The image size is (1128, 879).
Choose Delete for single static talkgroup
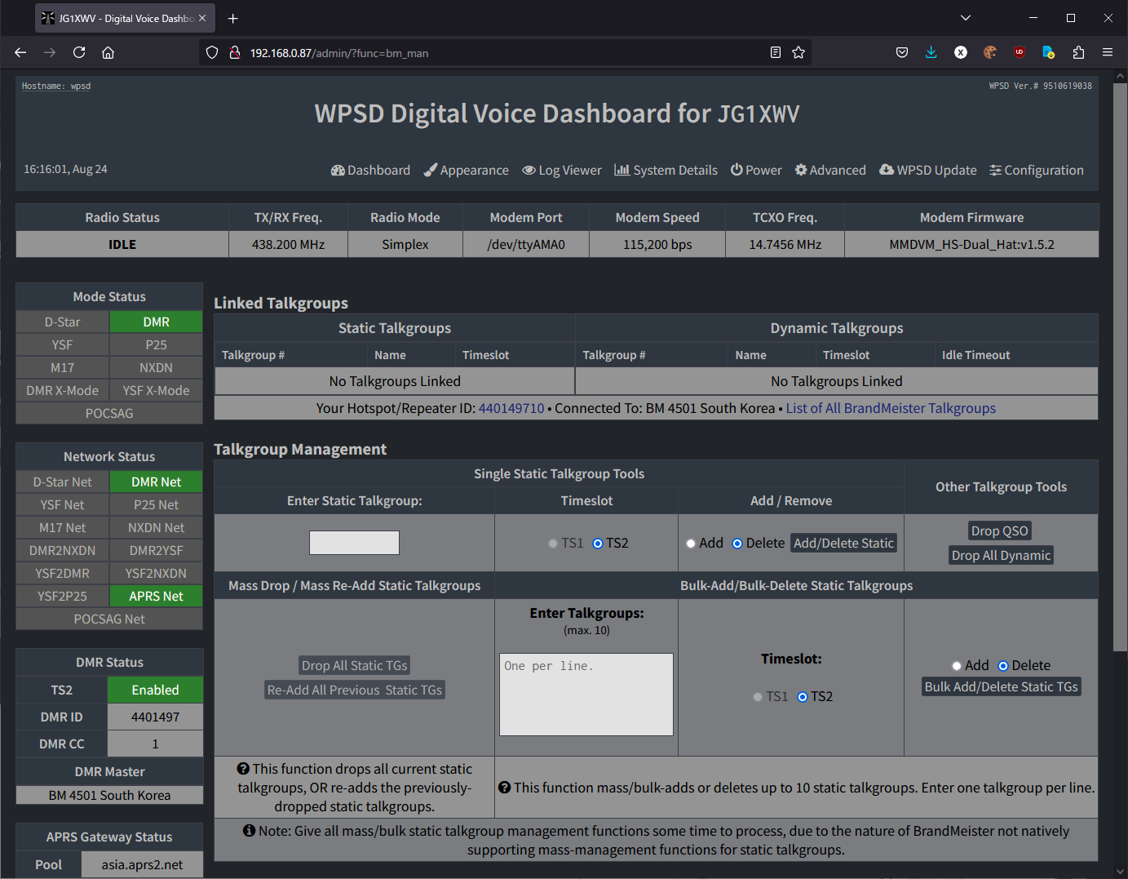coord(737,544)
